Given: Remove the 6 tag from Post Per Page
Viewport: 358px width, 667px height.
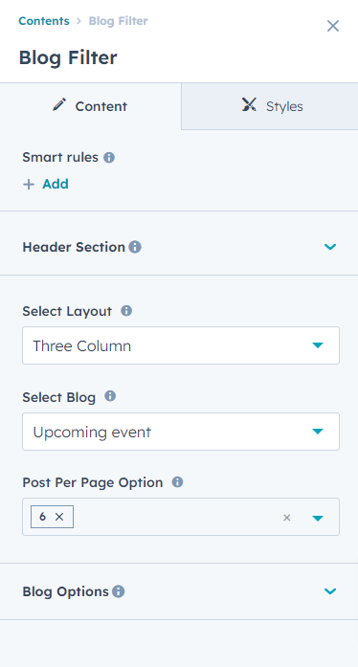Looking at the screenshot, I should click(x=59, y=517).
